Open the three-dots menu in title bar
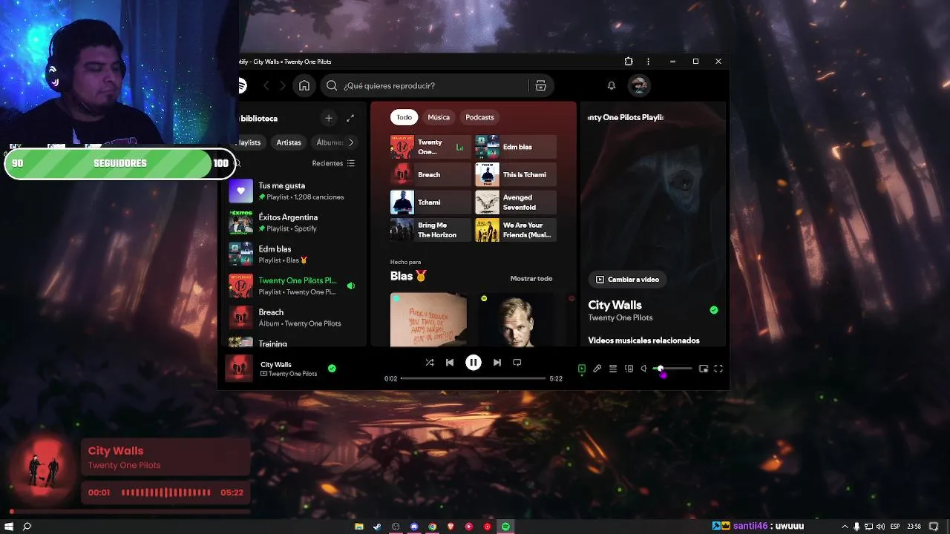The width and height of the screenshot is (950, 534). 648,62
